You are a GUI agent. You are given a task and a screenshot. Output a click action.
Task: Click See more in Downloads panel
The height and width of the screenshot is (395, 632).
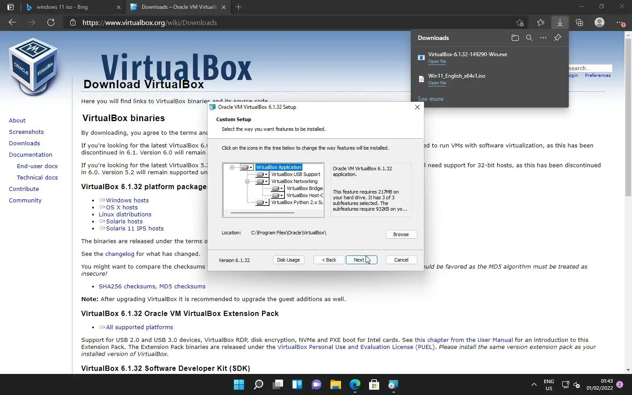(x=431, y=99)
